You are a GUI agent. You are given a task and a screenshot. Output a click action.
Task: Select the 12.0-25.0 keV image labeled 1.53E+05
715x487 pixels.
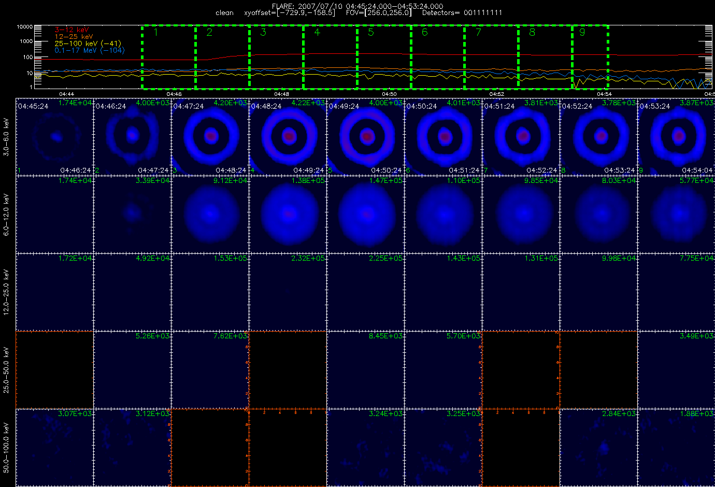210,292
